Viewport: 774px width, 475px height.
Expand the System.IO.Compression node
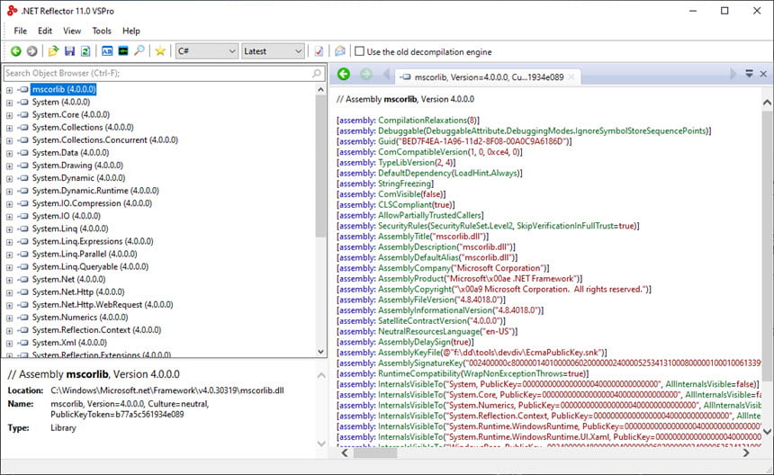click(x=9, y=203)
